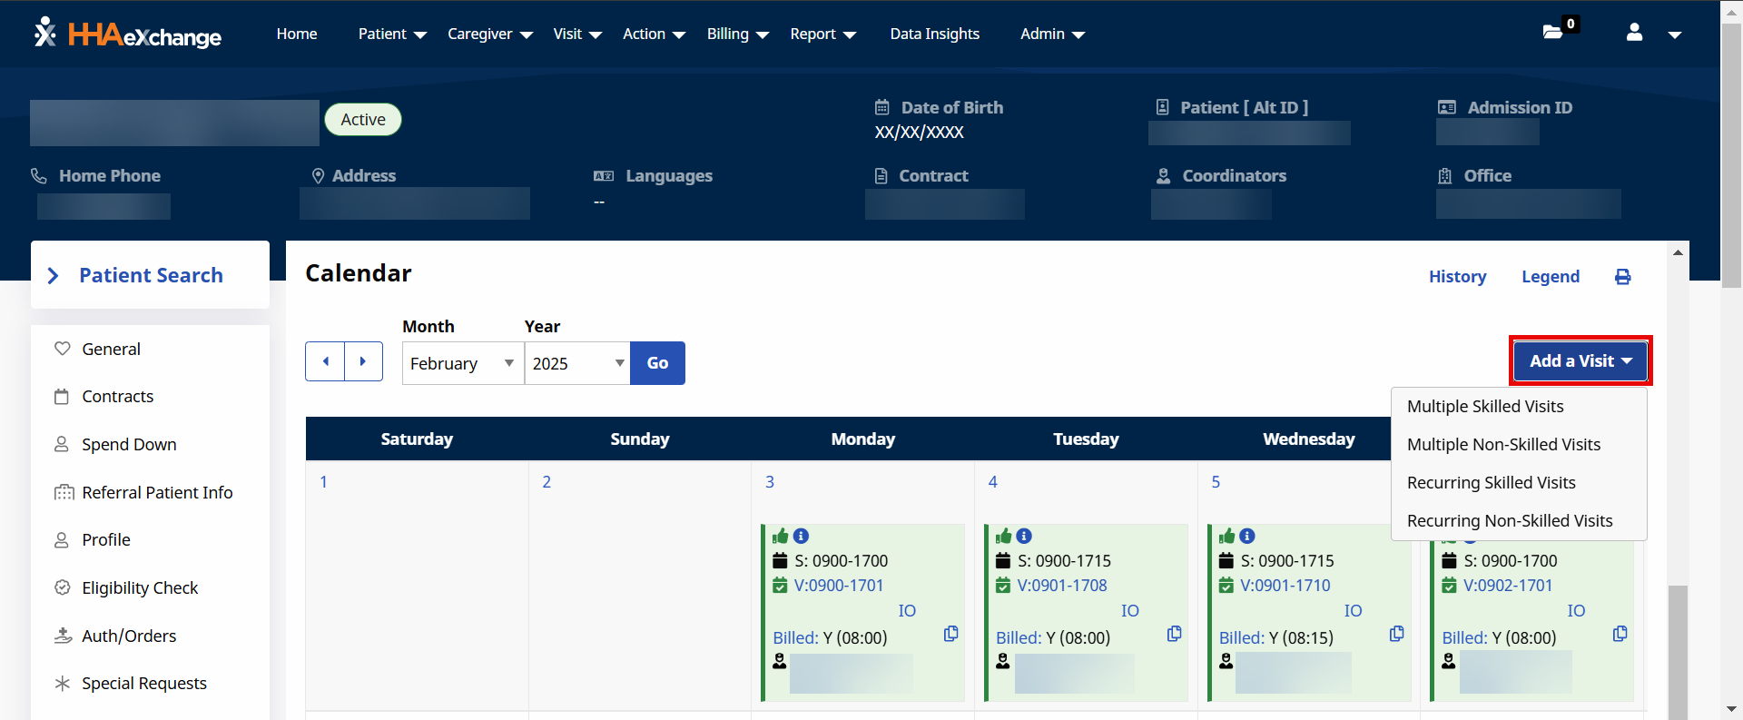Click caregiver icon on Tuesday 4 visit
This screenshot has width=1743, height=720.
point(1003,661)
